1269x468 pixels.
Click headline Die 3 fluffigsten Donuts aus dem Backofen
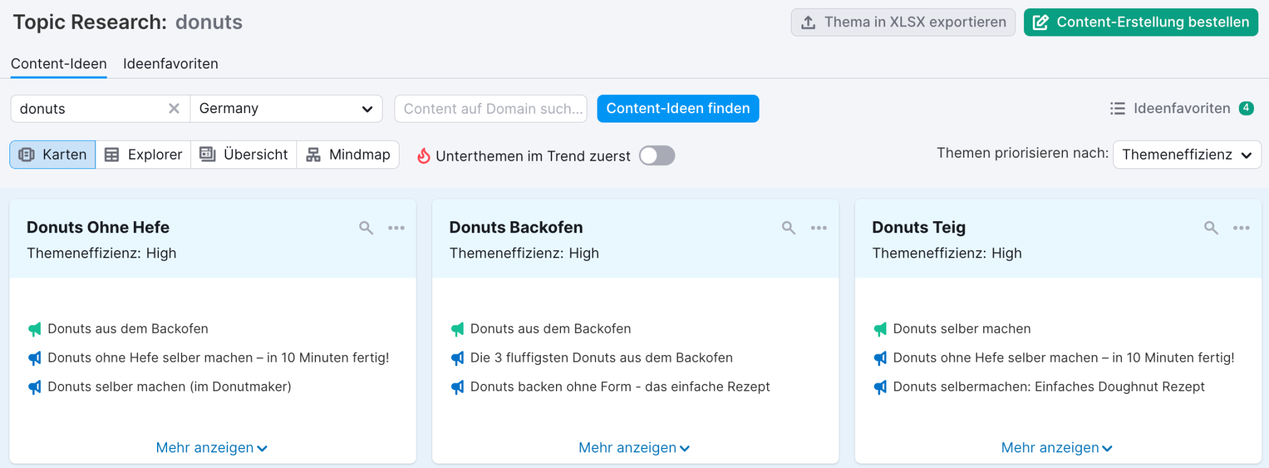(x=602, y=358)
